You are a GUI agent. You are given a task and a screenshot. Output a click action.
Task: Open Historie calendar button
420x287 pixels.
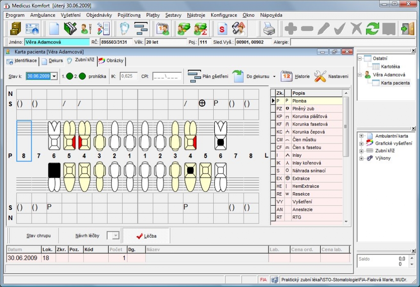[295, 76]
